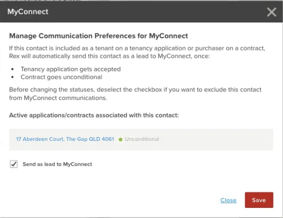
Task: Save the MyConnect communication preferences
Action: tap(259, 200)
